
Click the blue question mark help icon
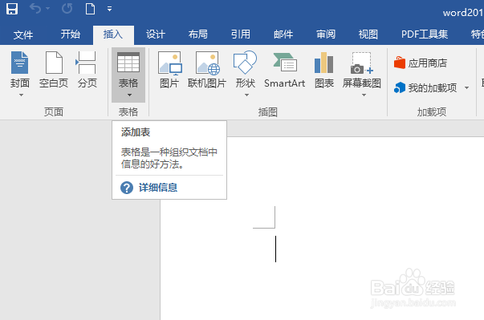pyautogui.click(x=127, y=188)
